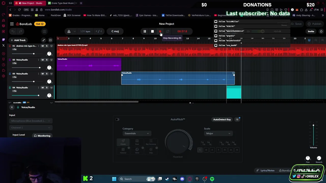Pause playback with the pause button
Image resolution: width=326 pixels, height=183 pixels.
(x=145, y=31)
